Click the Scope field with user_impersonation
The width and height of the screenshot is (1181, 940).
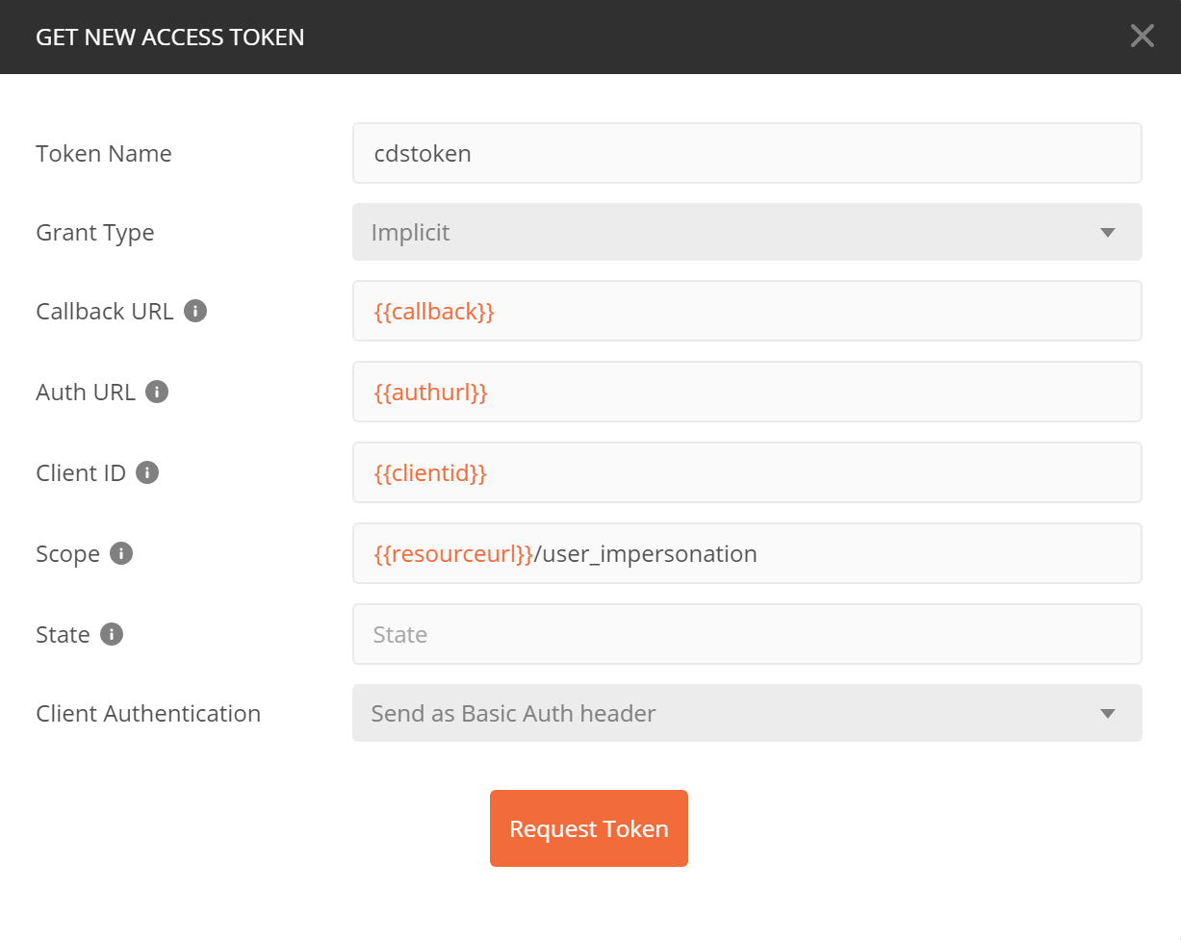747,553
